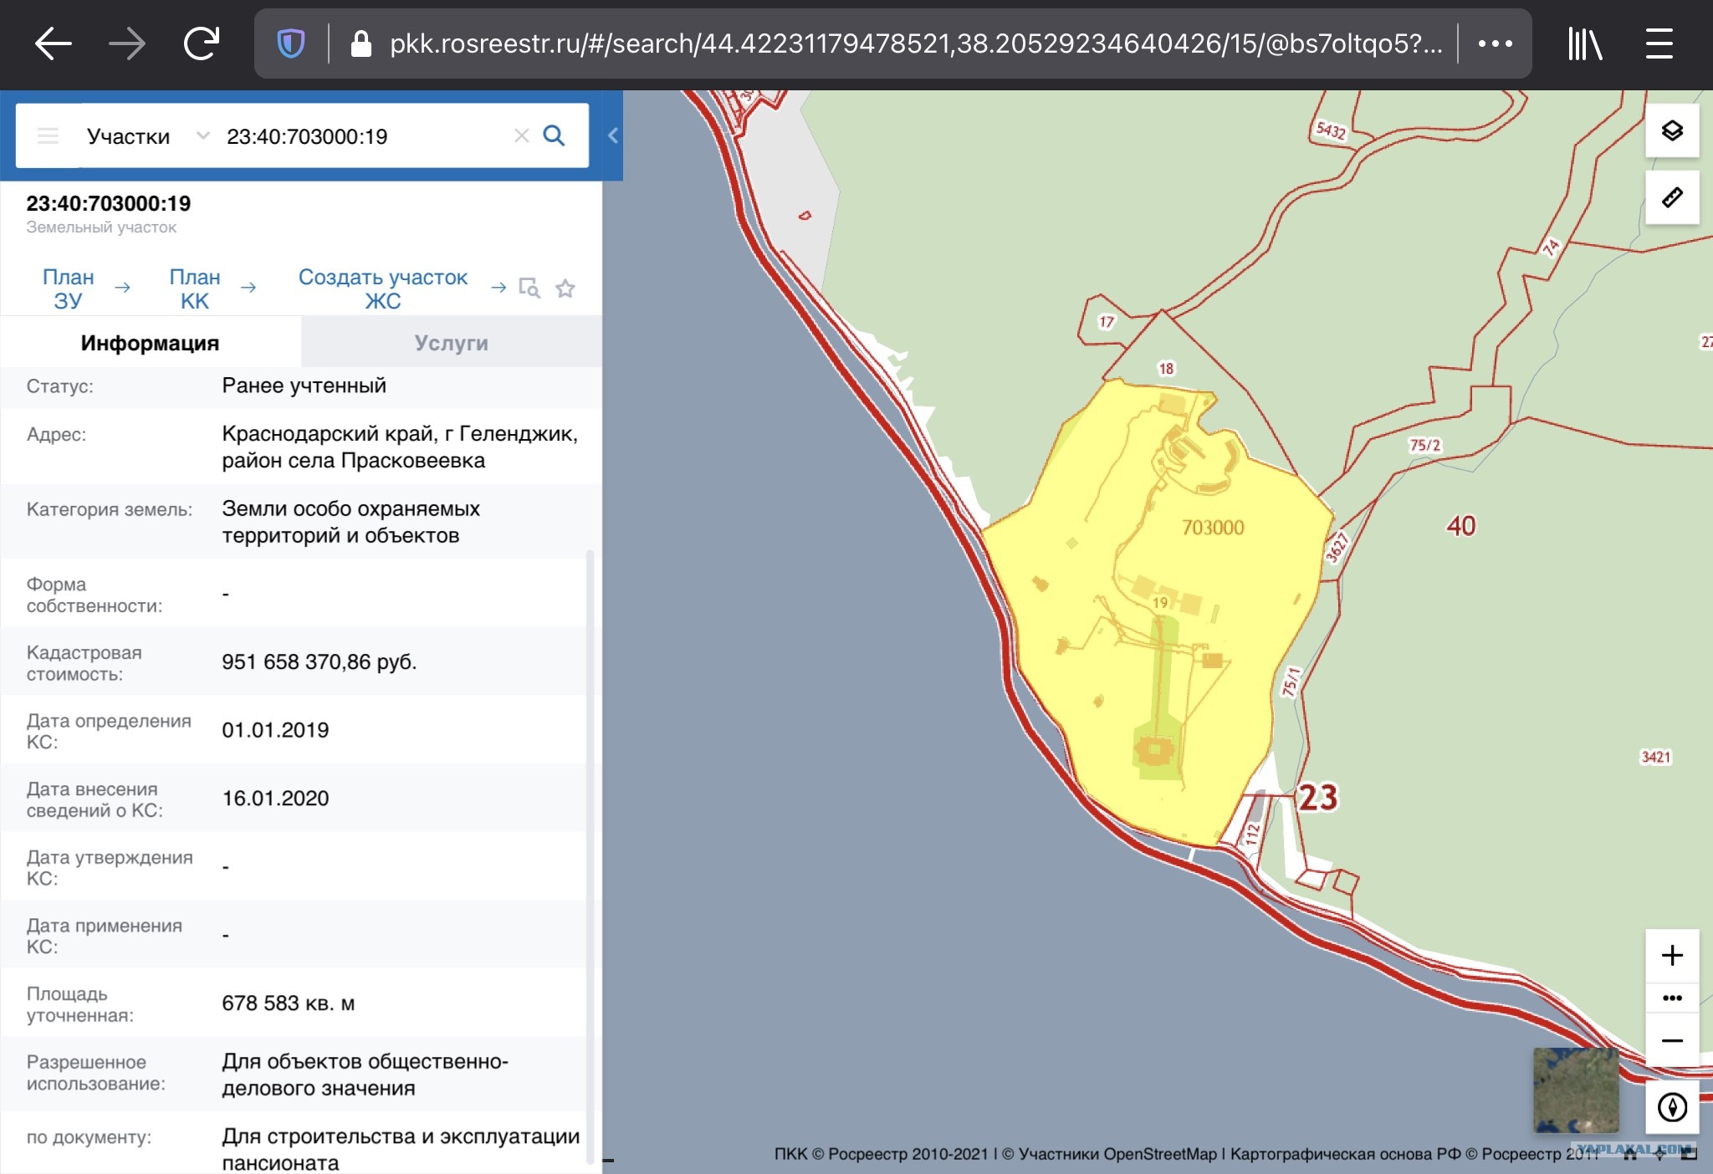1713x1174 pixels.
Task: Click the address bar URL
Action: 916,43
